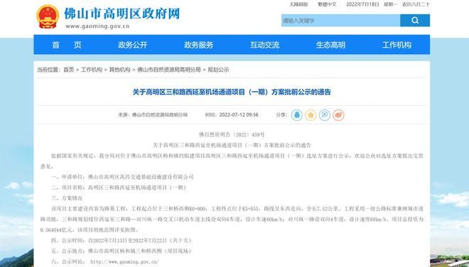Open the 政务服务 navigation item
The image size is (469, 267).
tap(198, 45)
